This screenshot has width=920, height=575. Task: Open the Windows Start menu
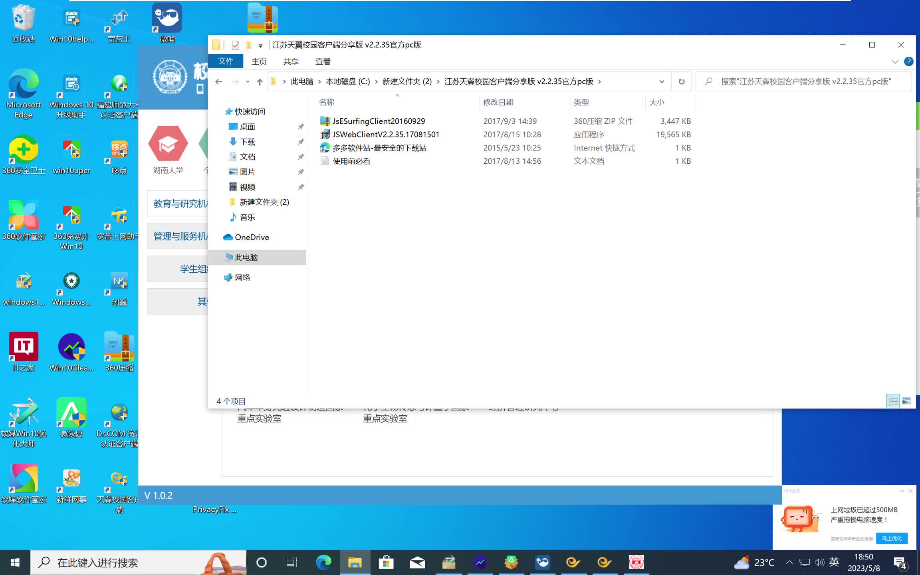(x=15, y=563)
